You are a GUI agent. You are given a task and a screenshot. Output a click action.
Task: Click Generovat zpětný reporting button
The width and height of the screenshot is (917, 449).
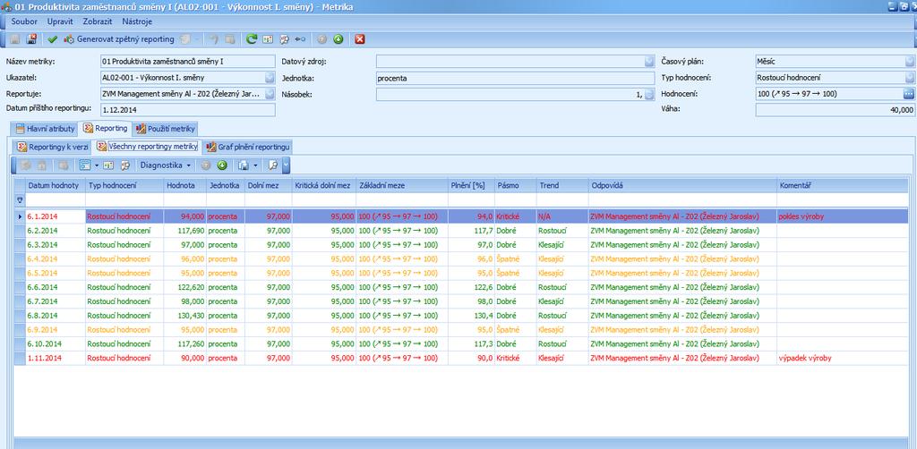pyautogui.click(x=119, y=39)
